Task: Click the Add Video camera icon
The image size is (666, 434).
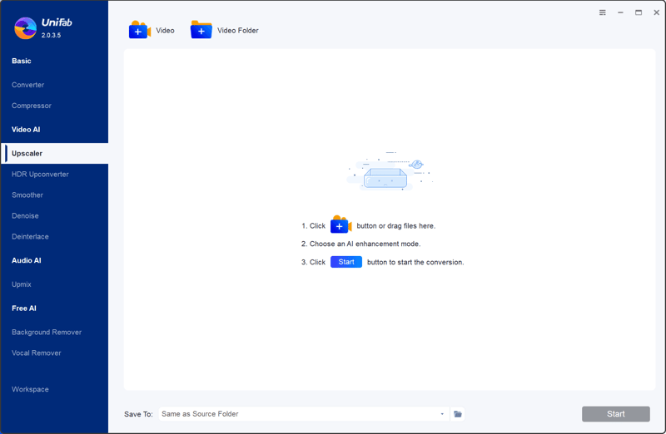Action: coord(139,31)
